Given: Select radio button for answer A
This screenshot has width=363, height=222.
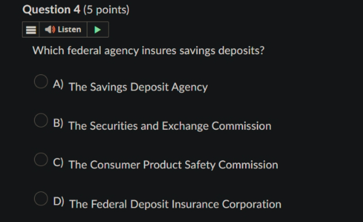Looking at the screenshot, I should tap(41, 81).
